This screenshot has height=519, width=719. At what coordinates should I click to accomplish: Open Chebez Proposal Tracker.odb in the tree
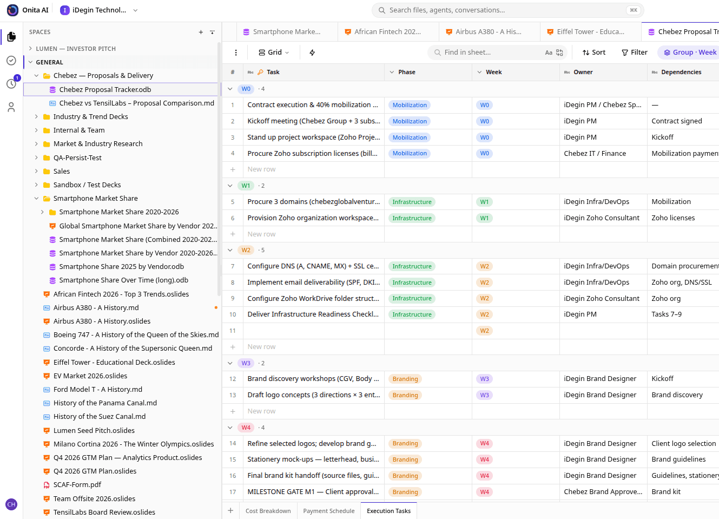(122, 89)
